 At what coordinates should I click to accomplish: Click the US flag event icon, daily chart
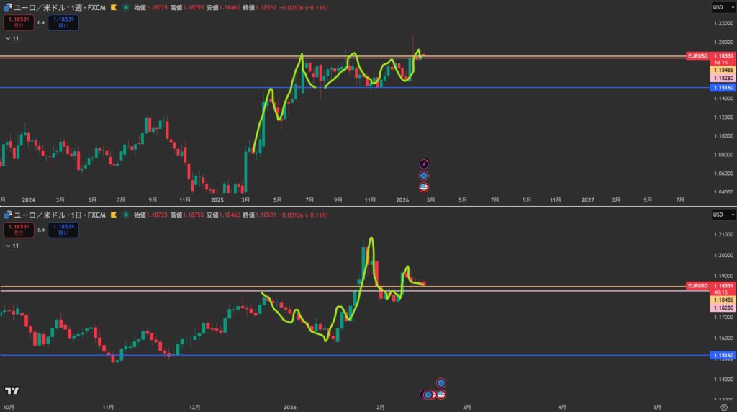[x=441, y=394]
